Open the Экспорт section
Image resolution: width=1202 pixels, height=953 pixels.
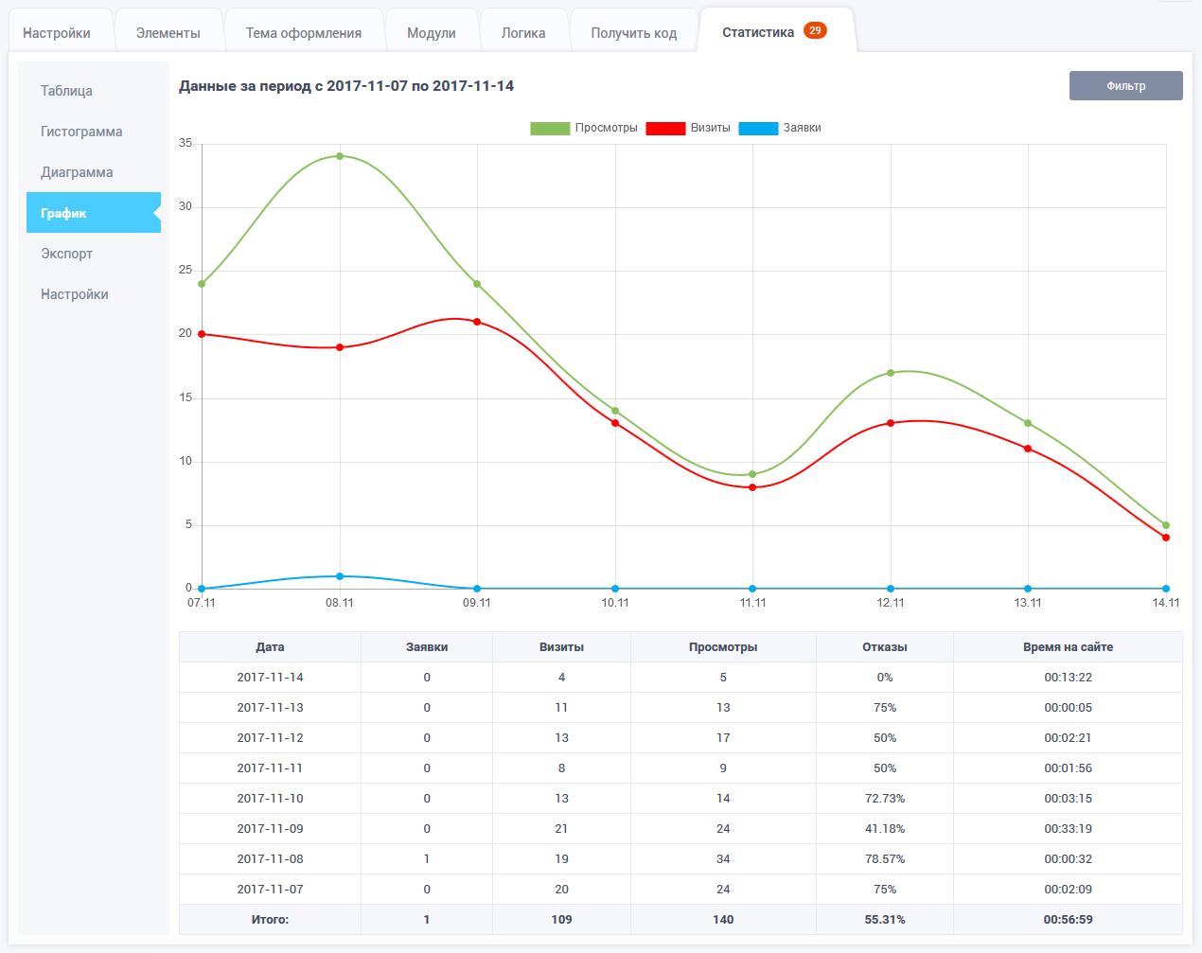(66, 254)
